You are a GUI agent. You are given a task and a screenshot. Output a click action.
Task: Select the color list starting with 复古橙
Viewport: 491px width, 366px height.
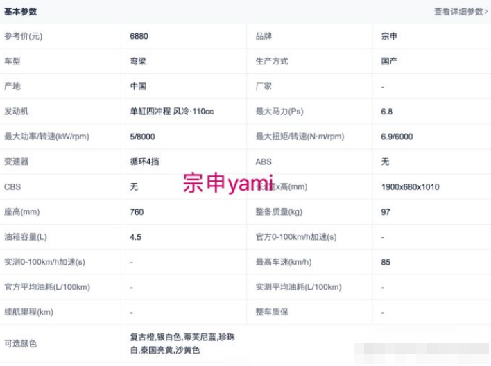[x=182, y=344]
